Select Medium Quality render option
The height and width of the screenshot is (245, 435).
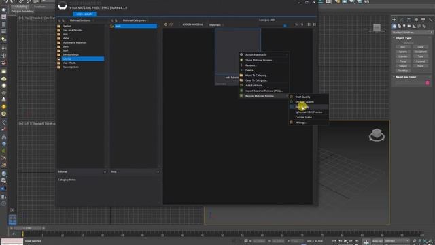[309, 102]
